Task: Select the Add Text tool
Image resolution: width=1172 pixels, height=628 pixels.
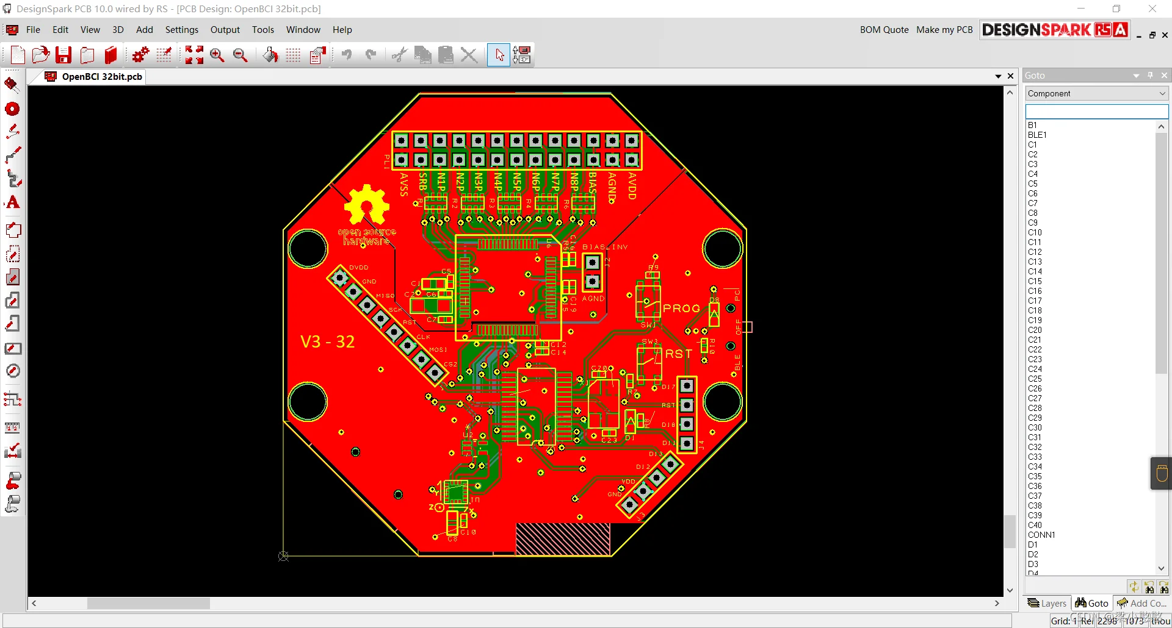Action: [13, 203]
